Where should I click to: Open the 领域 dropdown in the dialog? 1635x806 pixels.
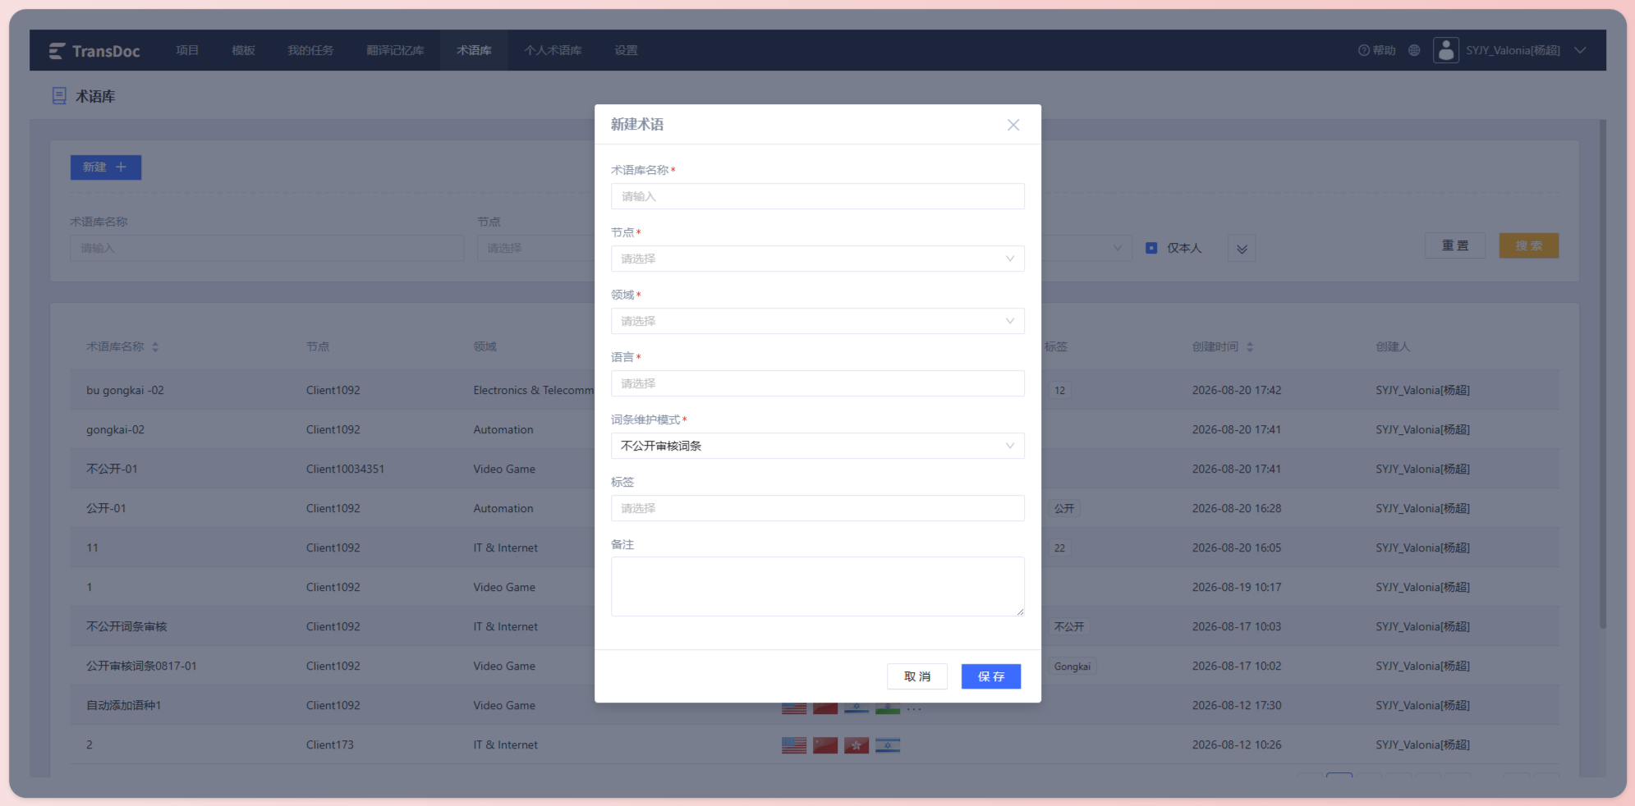click(817, 321)
